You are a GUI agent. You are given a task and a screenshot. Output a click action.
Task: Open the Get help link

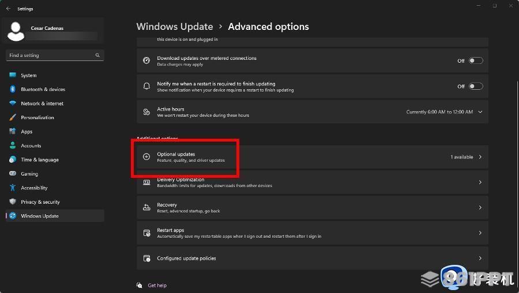coord(157,285)
